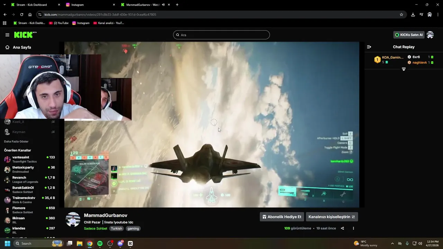Open Discord from taskbar
Screen dimensions: 443x249
[120, 243]
